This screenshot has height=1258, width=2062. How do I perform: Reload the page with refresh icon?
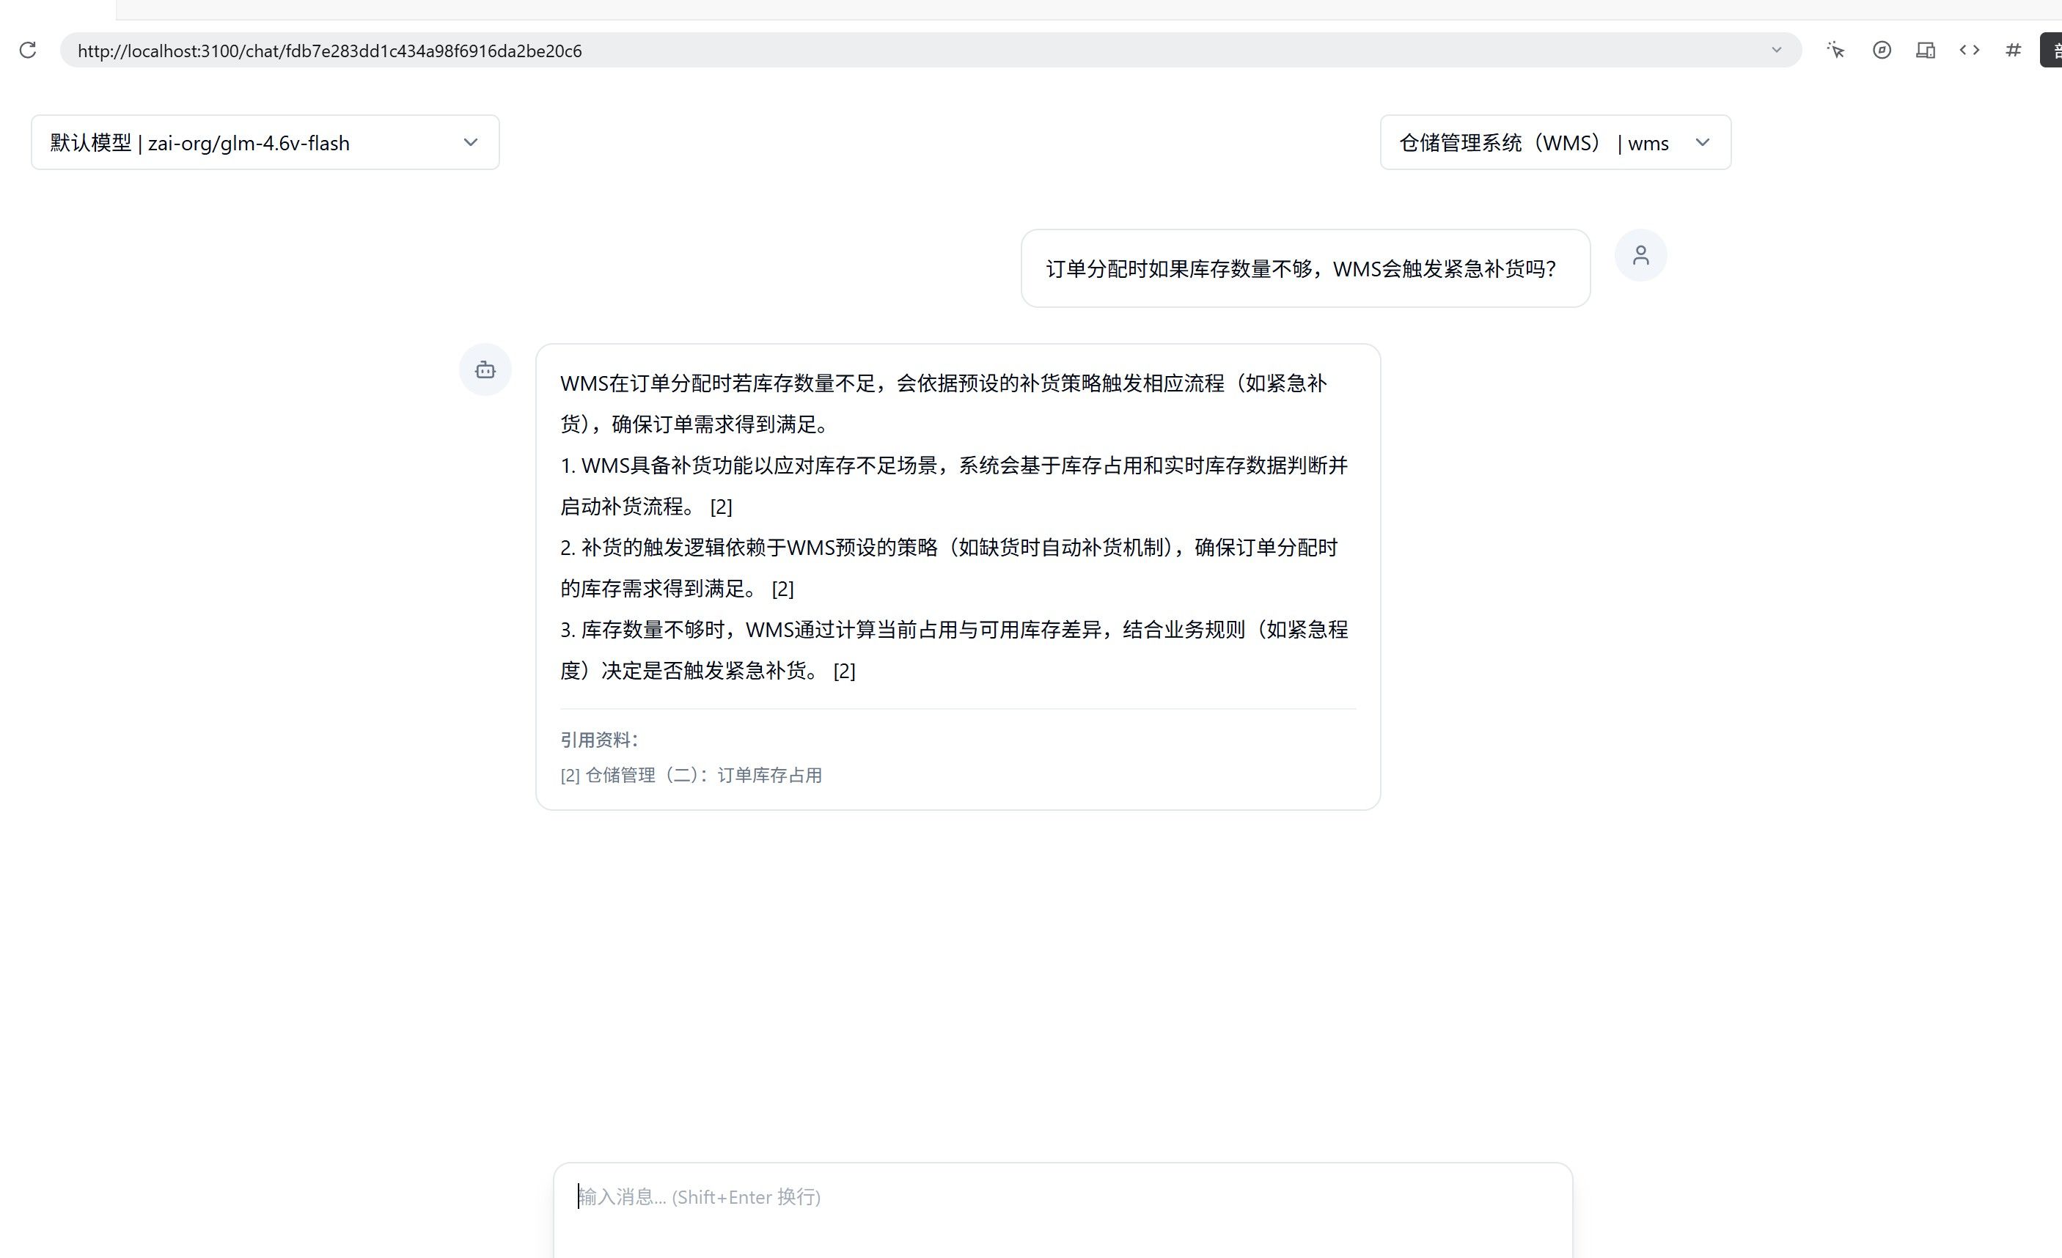coord(28,50)
